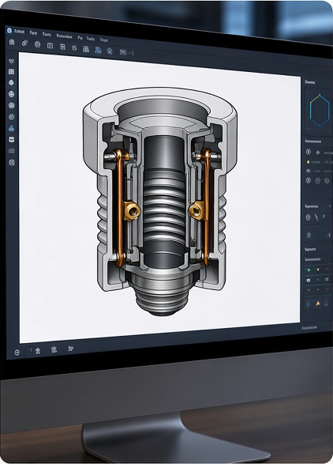Click the blue triangle icon in left sidebar
The width and height of the screenshot is (333, 464).
(12, 128)
